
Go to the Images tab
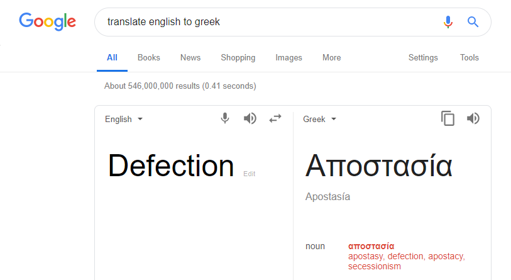[x=288, y=58]
